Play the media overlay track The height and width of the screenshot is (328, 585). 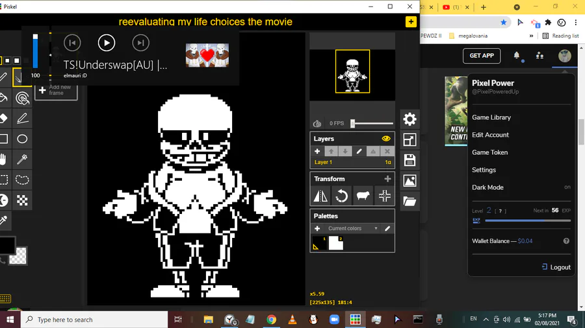tap(107, 43)
